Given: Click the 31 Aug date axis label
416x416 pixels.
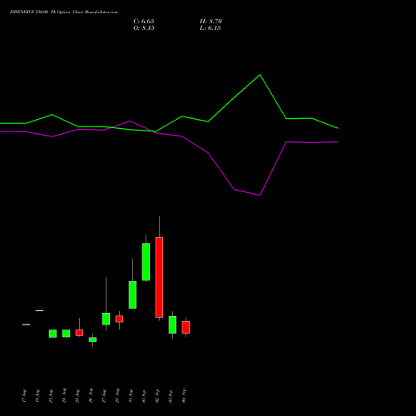Looking at the screenshot, I should pyautogui.click(x=131, y=396).
